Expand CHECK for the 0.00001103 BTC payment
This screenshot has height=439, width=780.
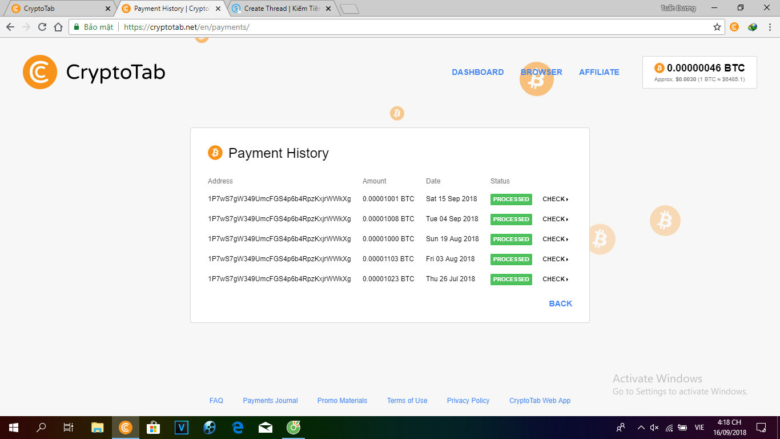(555, 260)
